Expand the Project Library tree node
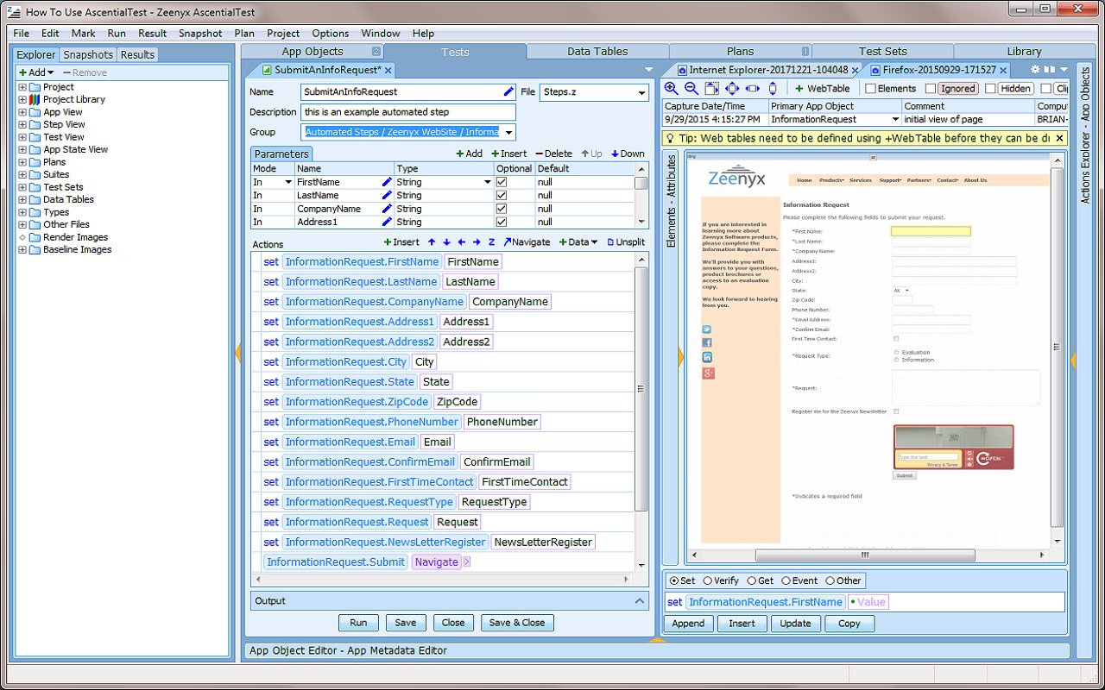The width and height of the screenshot is (1105, 690). point(22,99)
